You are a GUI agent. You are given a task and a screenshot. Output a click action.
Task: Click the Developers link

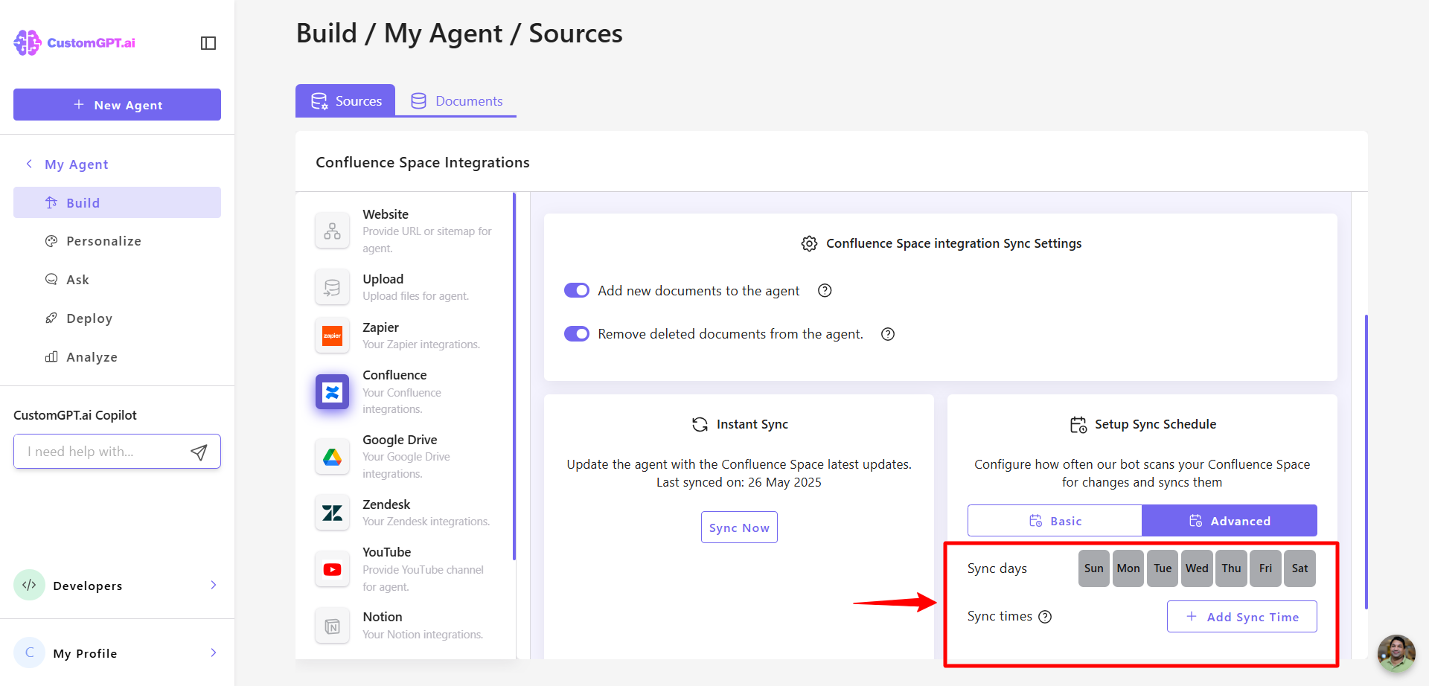click(88, 586)
